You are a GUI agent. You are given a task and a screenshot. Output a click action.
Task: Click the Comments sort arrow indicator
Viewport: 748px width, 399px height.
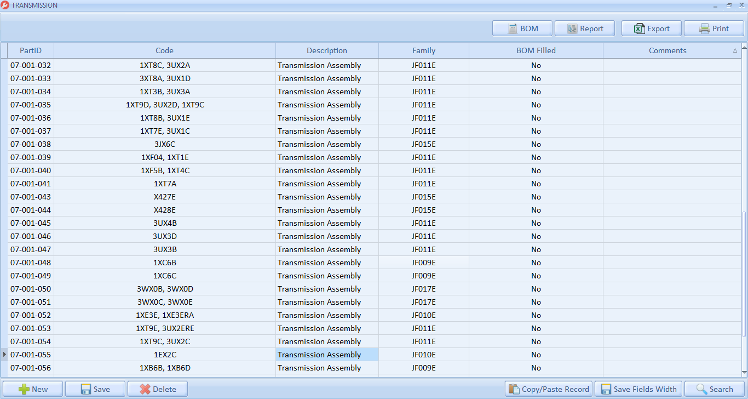click(735, 50)
